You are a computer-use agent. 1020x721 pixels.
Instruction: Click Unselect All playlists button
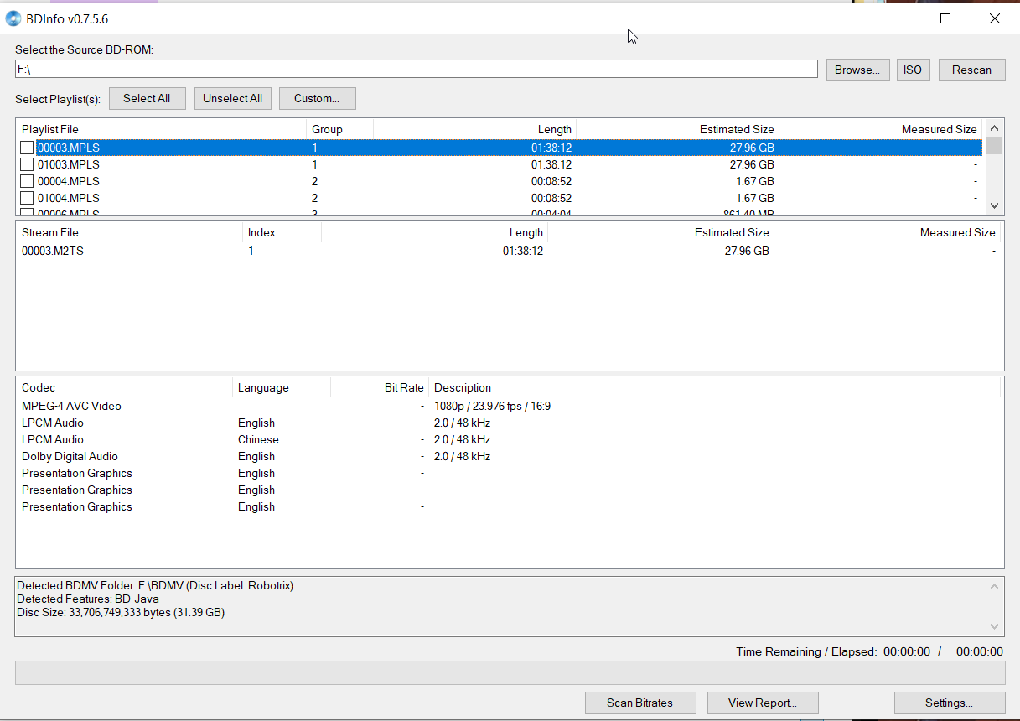pos(232,98)
